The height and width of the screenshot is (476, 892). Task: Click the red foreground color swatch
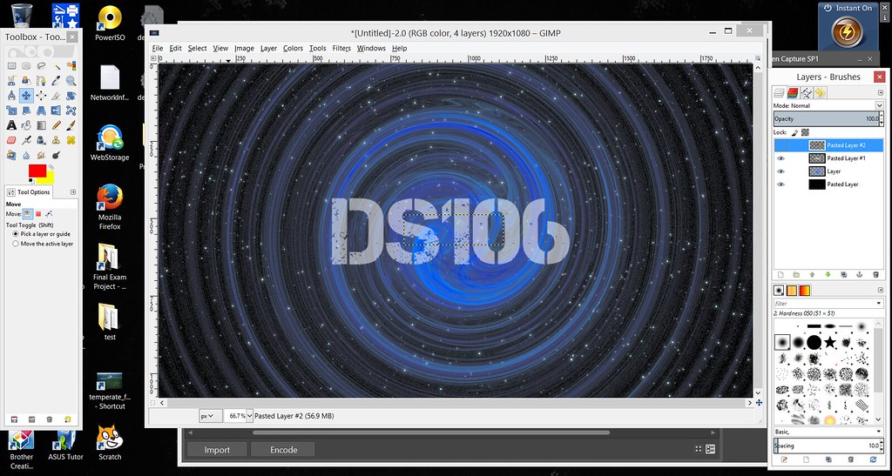click(x=37, y=171)
